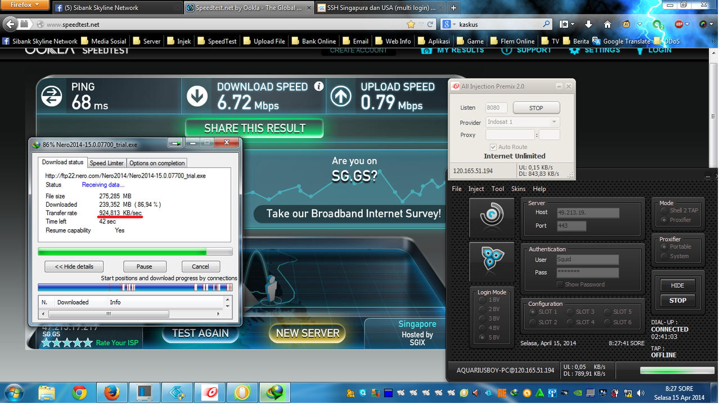This screenshot has height=404, width=720.
Task: Click SHARE THIS RESULT button
Action: 255,128
